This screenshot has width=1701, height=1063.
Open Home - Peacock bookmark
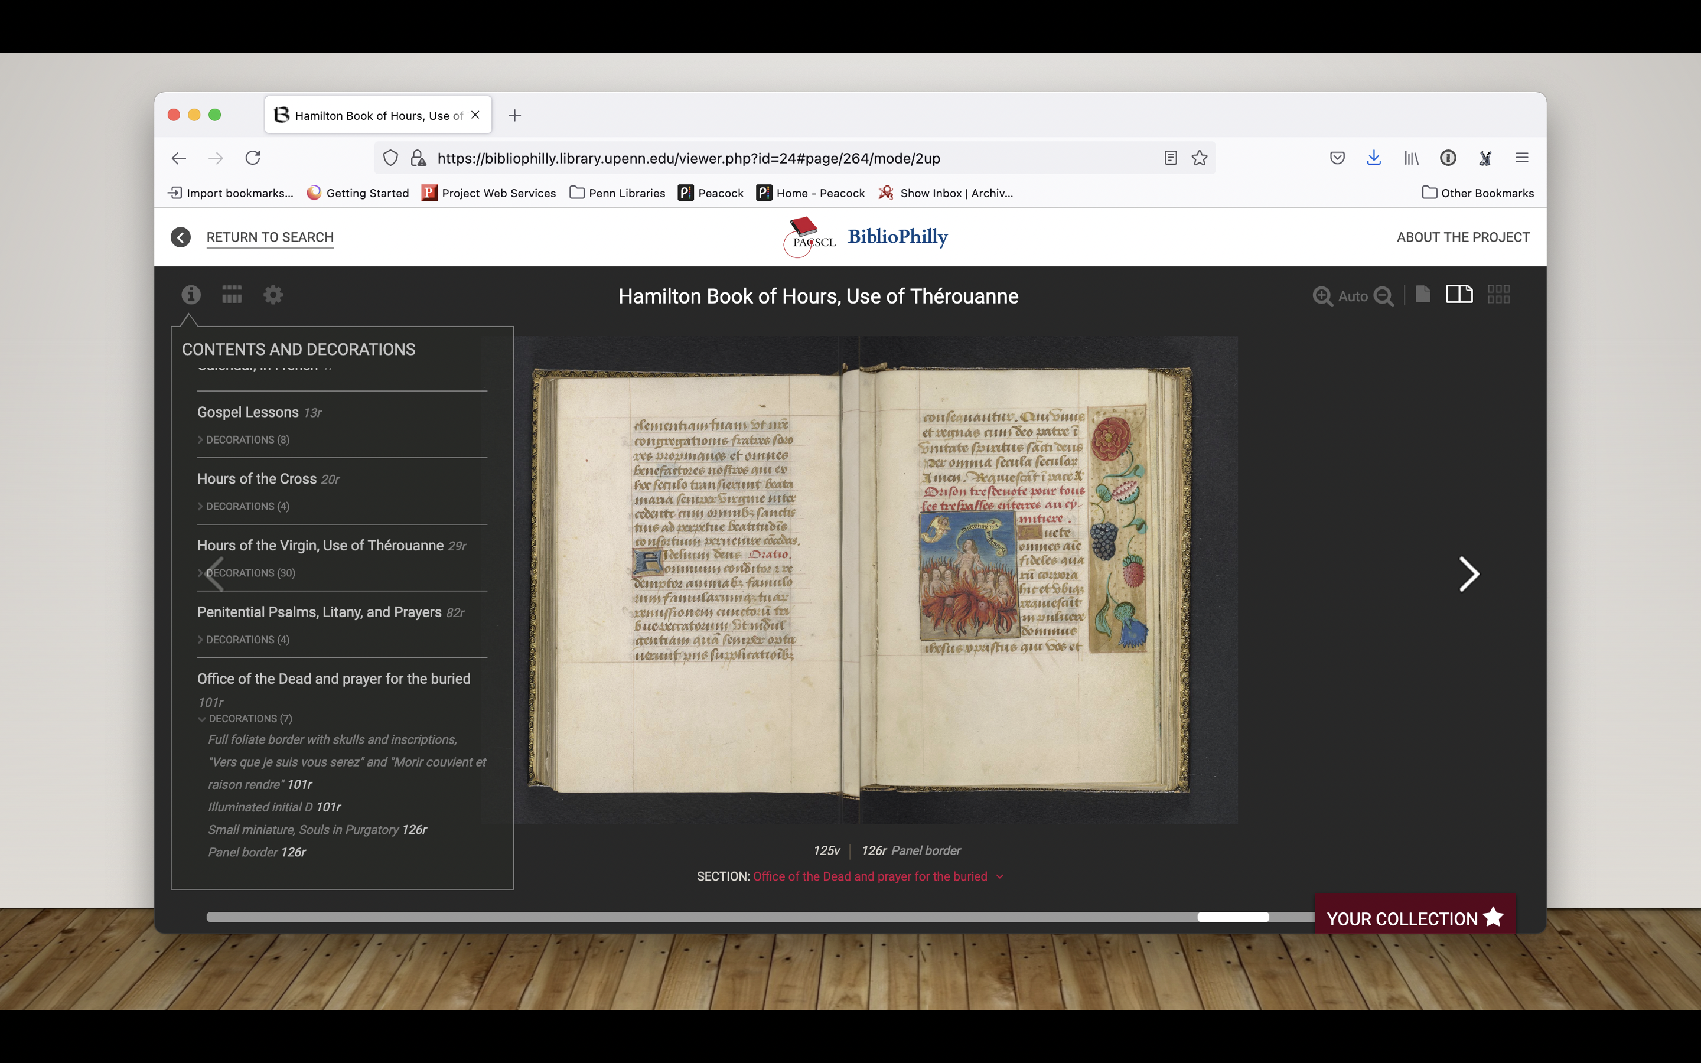[x=810, y=193]
